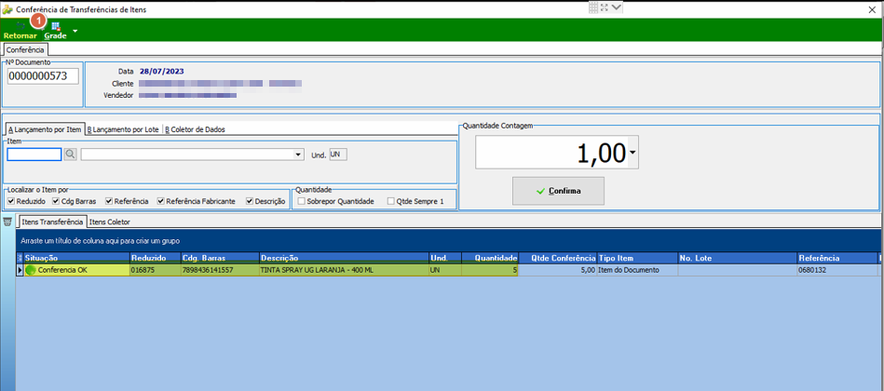Sort by the Tipo Item column header
The width and height of the screenshot is (884, 391).
click(x=637, y=258)
